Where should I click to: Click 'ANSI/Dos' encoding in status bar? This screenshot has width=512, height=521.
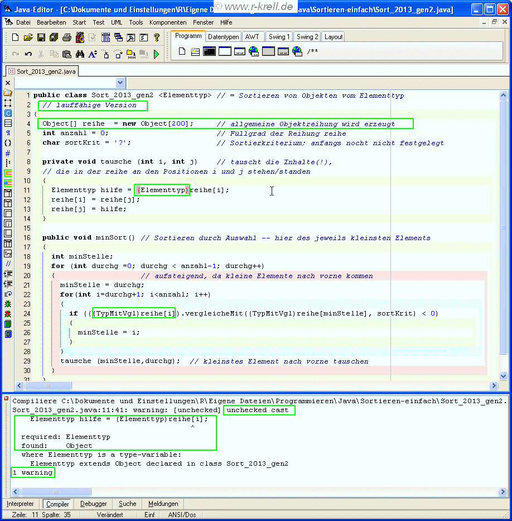(182, 515)
